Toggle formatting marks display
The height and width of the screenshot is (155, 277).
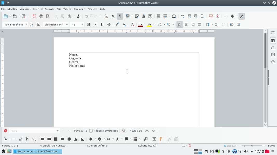pyautogui.click(x=120, y=16)
